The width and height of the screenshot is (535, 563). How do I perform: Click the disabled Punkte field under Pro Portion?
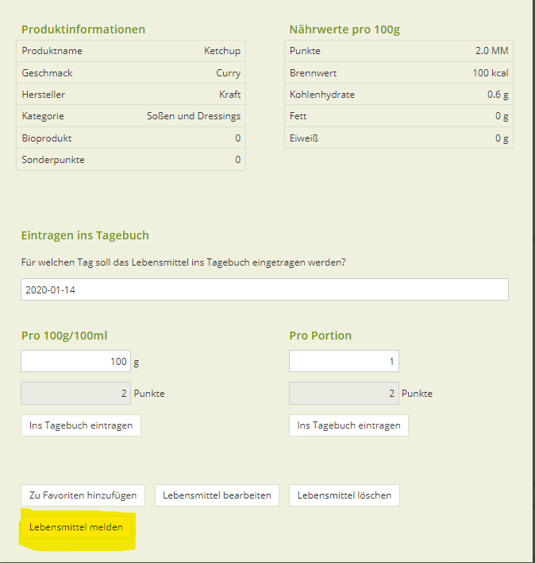point(344,393)
